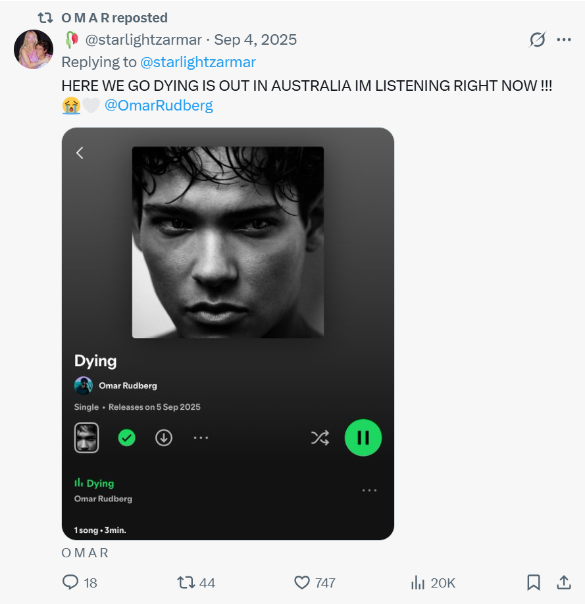585x604 pixels.
Task: Click the green pause button
Action: point(363,438)
